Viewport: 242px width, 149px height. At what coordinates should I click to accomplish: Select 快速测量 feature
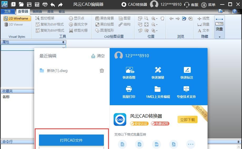(x=158, y=73)
